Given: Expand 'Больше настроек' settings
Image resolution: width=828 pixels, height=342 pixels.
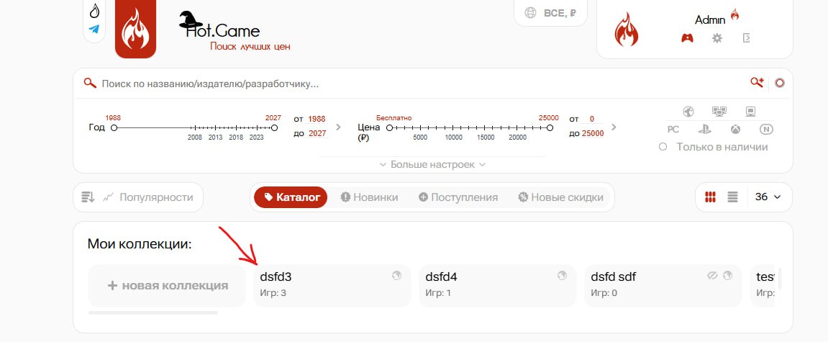Looking at the screenshot, I should [432, 165].
